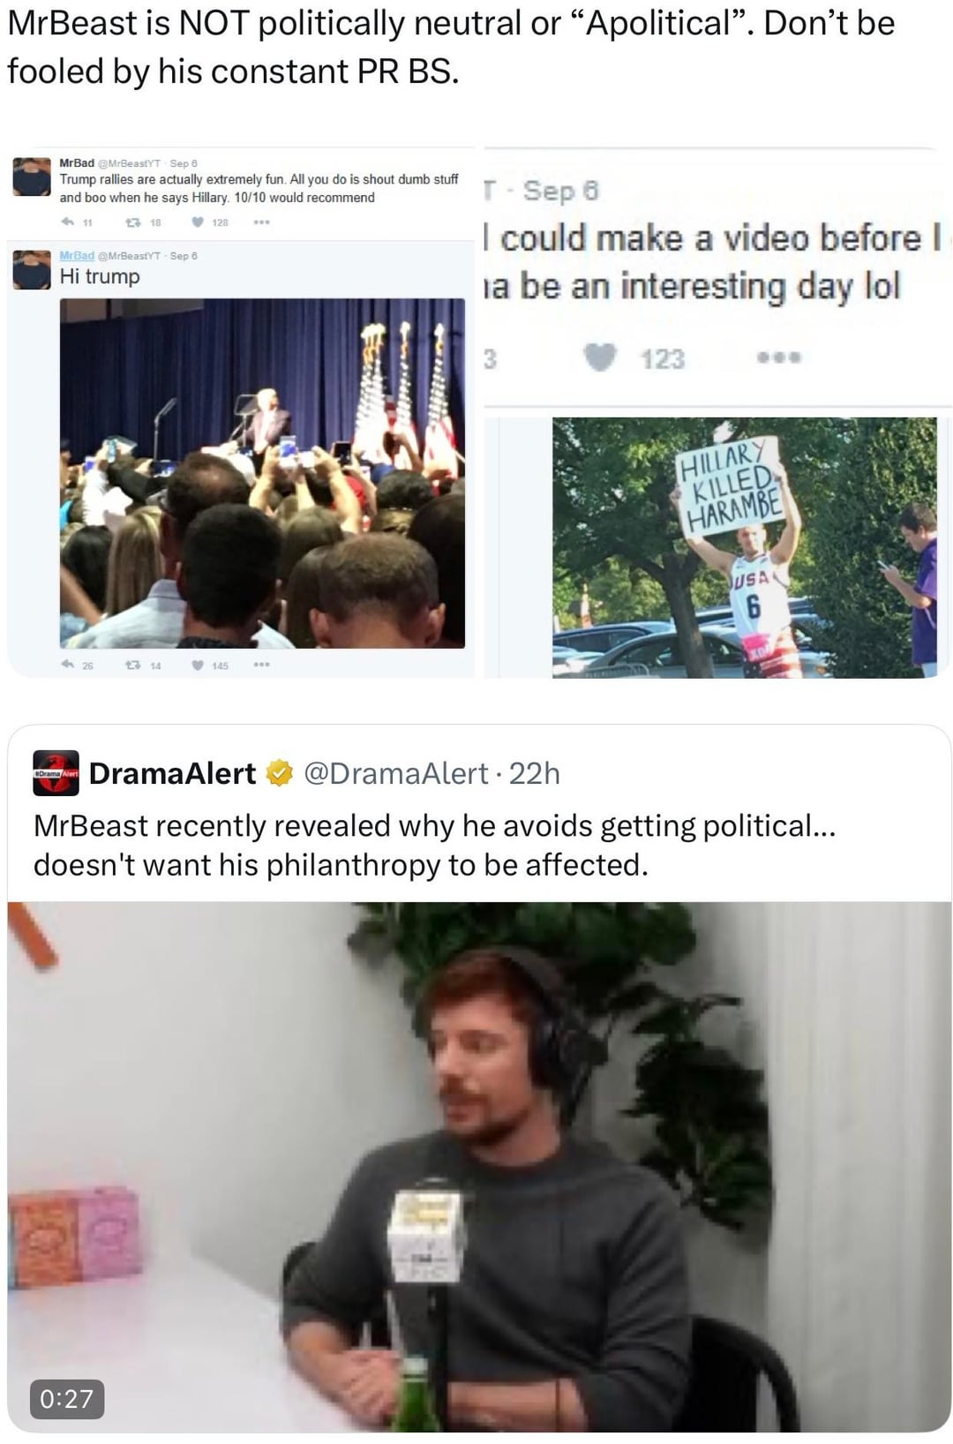
Task: Open the DramaAlert display name
Action: click(x=172, y=773)
